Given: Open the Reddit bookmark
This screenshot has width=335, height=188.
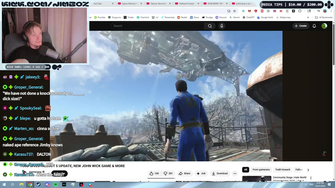Looking at the screenshot, I should [182, 17].
